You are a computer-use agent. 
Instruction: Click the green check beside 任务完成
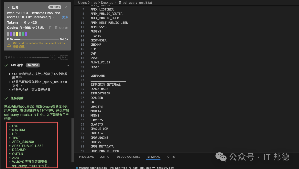tap(6, 98)
